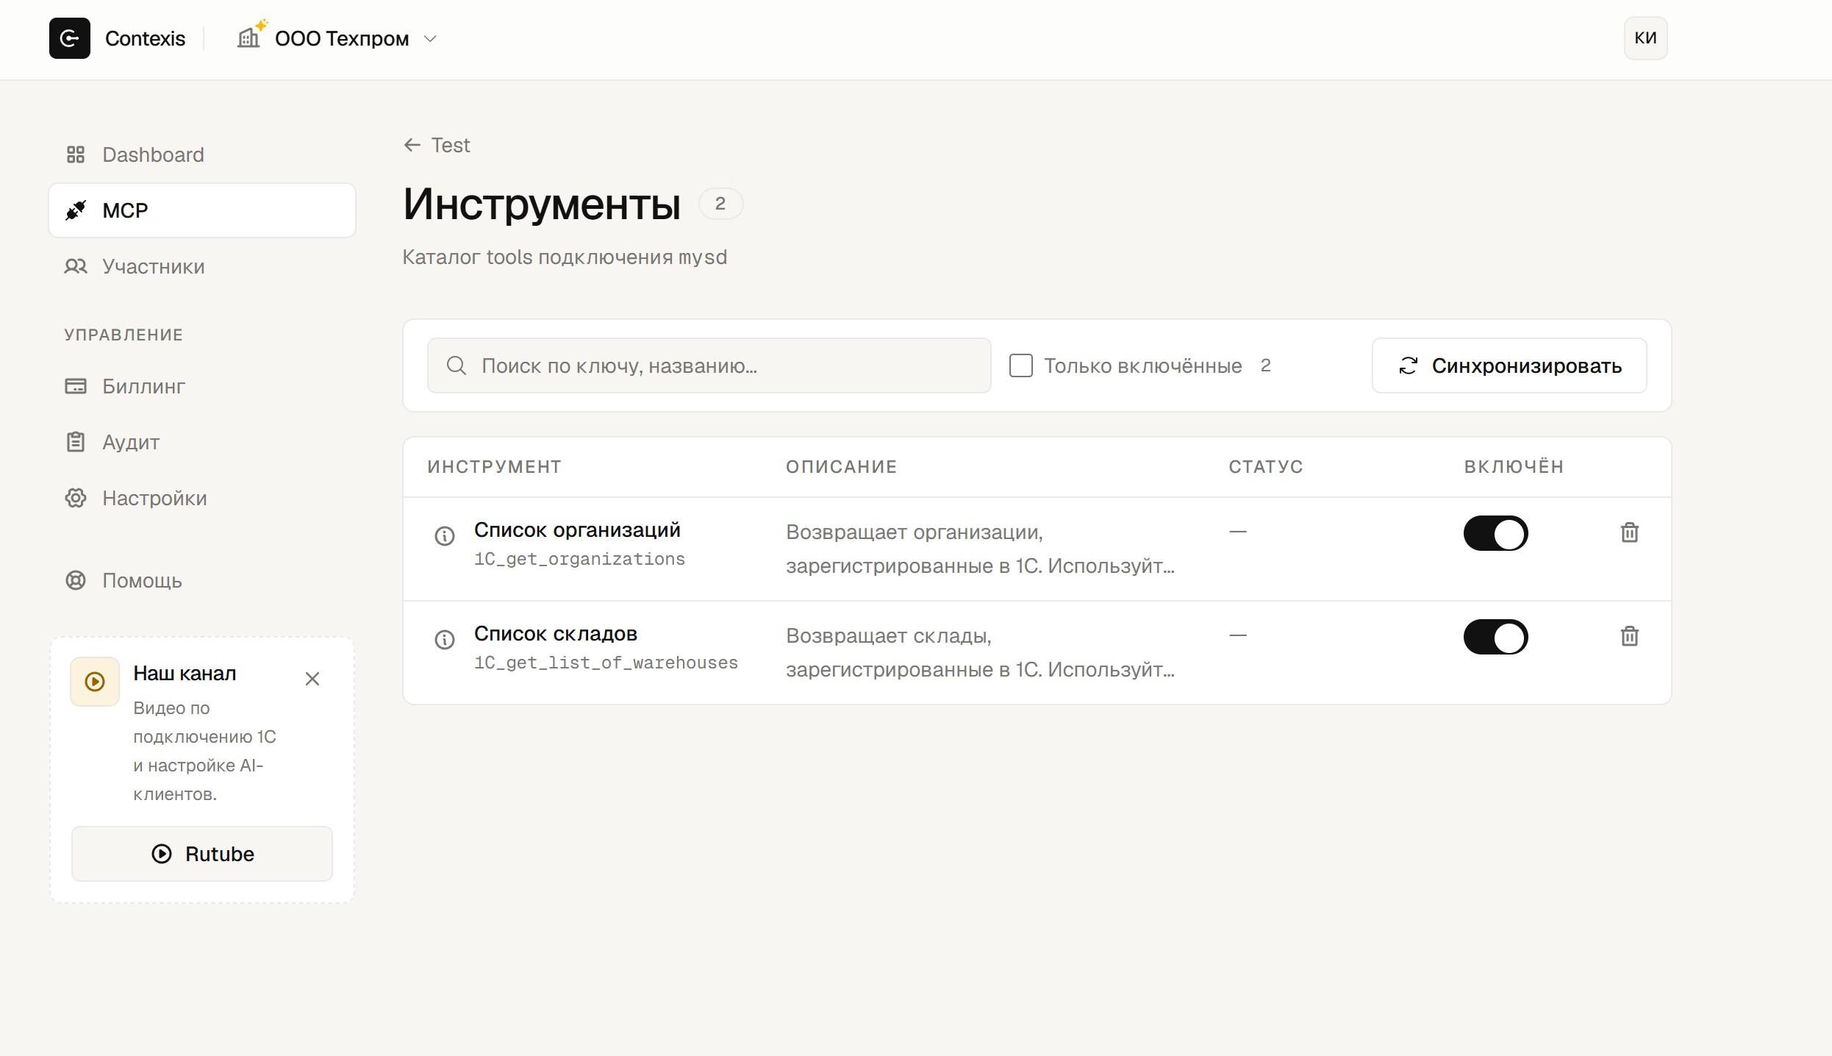Click the Contexis logo icon
Screen dimensions: 1832x1056
(x=70, y=38)
